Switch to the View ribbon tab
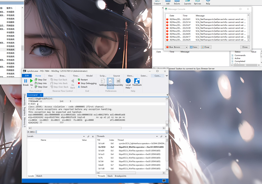The image size is (262, 184). (50, 76)
